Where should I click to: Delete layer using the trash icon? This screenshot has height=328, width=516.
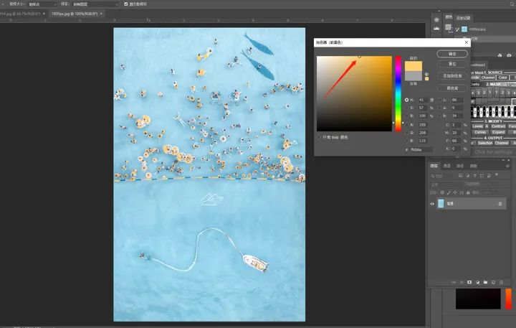coord(501,283)
